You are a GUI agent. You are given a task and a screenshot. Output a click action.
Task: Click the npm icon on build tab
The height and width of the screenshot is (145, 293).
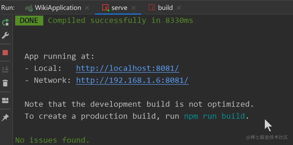point(152,8)
